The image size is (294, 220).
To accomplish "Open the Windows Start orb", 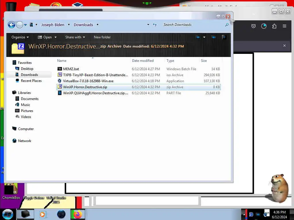I will pos(8,214).
